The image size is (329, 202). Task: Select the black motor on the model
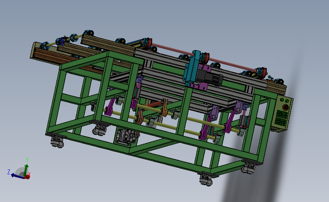[210, 77]
